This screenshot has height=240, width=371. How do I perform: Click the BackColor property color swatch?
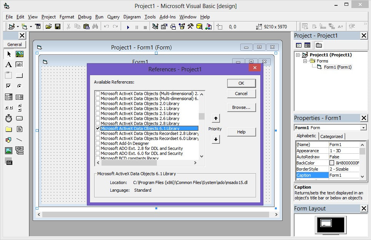click(x=332, y=163)
